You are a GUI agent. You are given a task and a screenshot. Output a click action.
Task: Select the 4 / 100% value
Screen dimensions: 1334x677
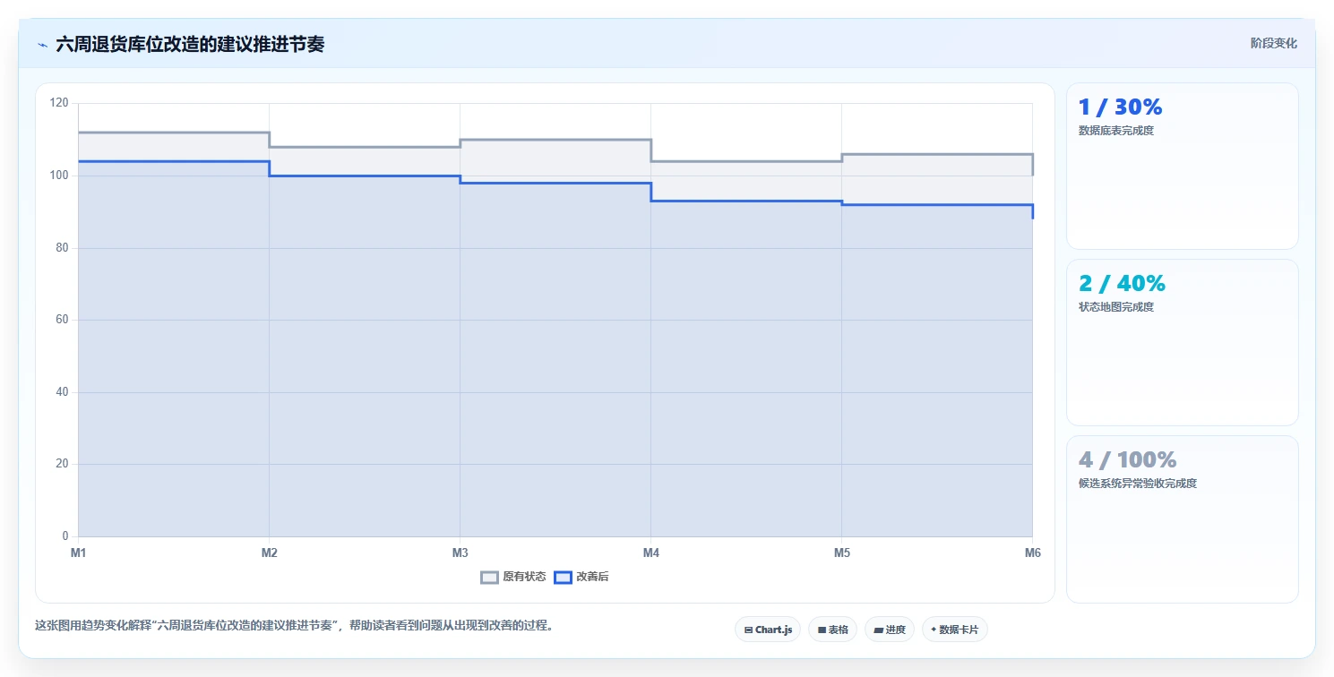(1127, 460)
